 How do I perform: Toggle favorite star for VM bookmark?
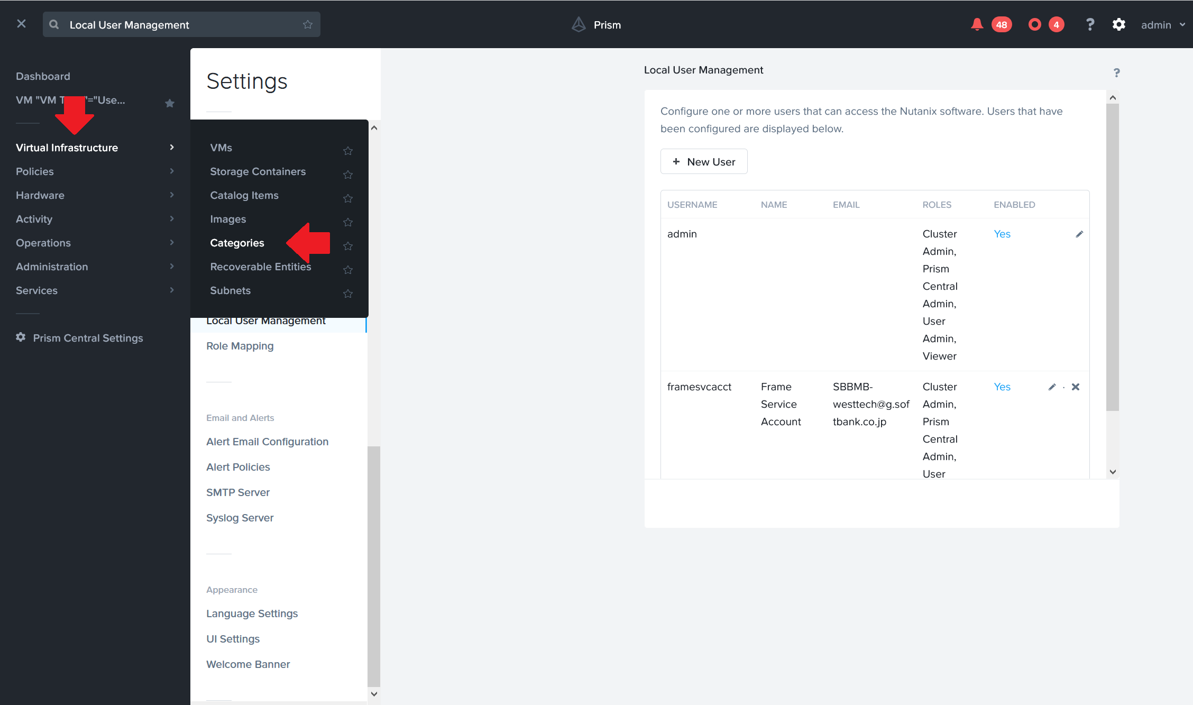tap(169, 103)
